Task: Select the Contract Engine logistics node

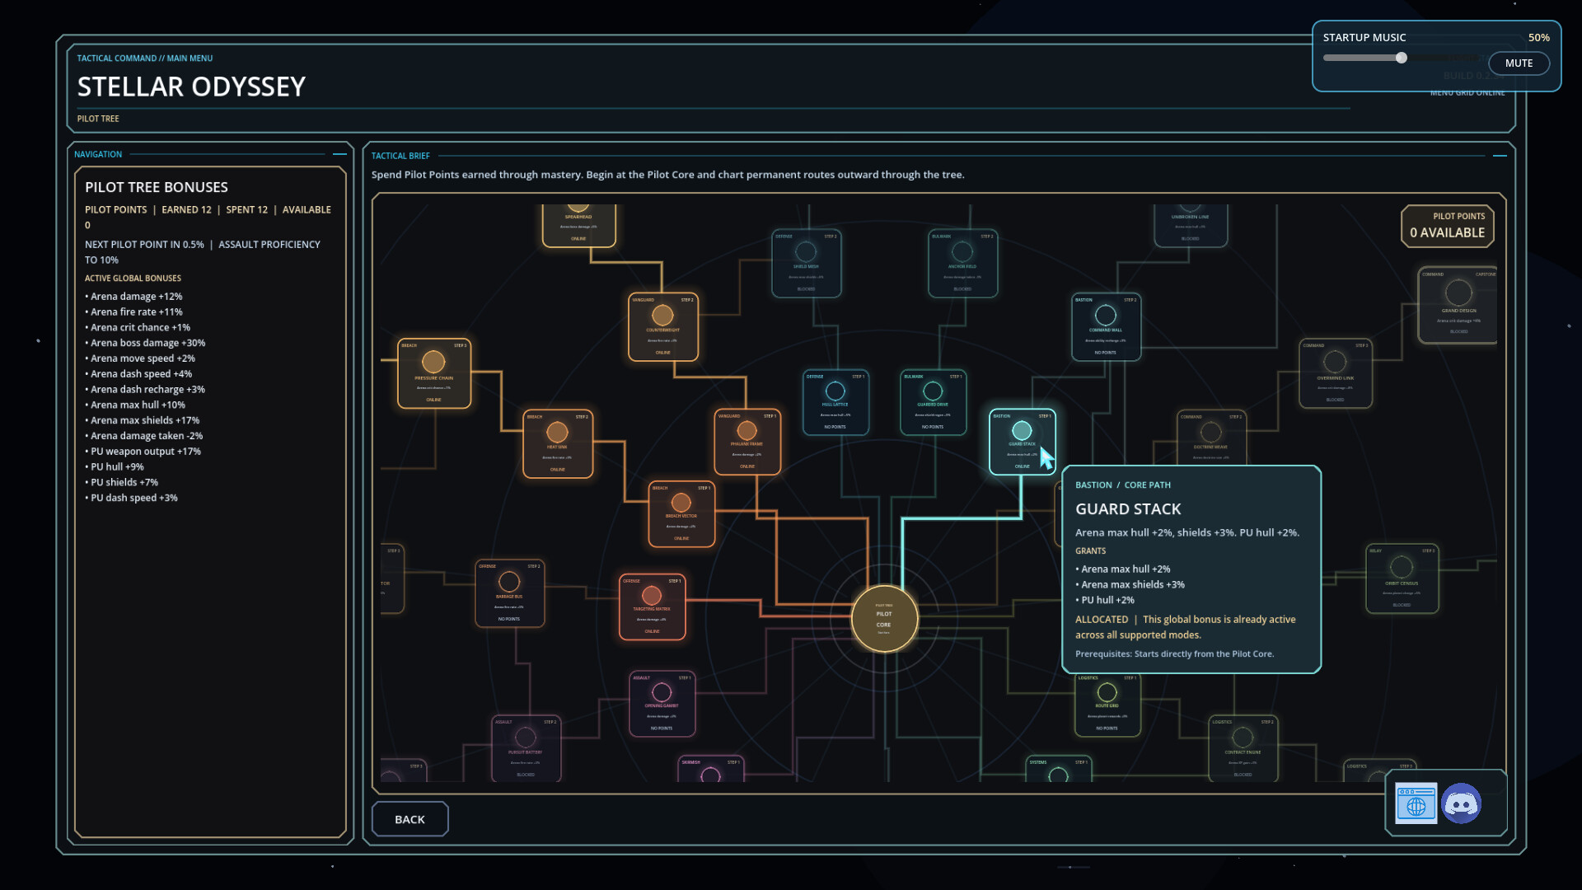Action: pos(1243,748)
